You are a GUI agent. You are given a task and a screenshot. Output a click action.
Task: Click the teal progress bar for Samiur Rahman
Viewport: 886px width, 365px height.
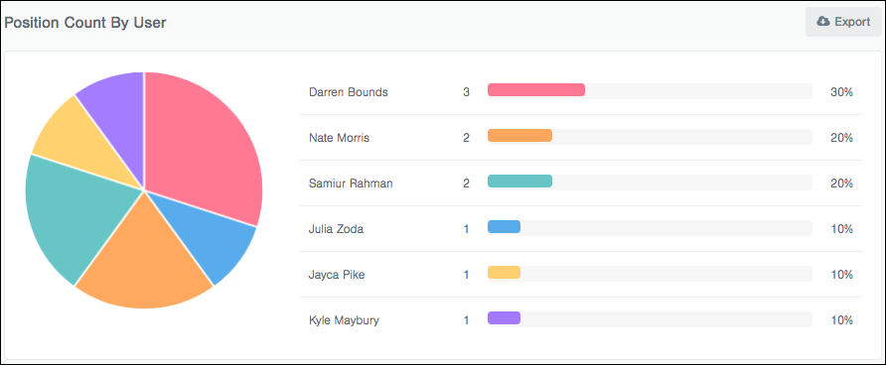519,182
